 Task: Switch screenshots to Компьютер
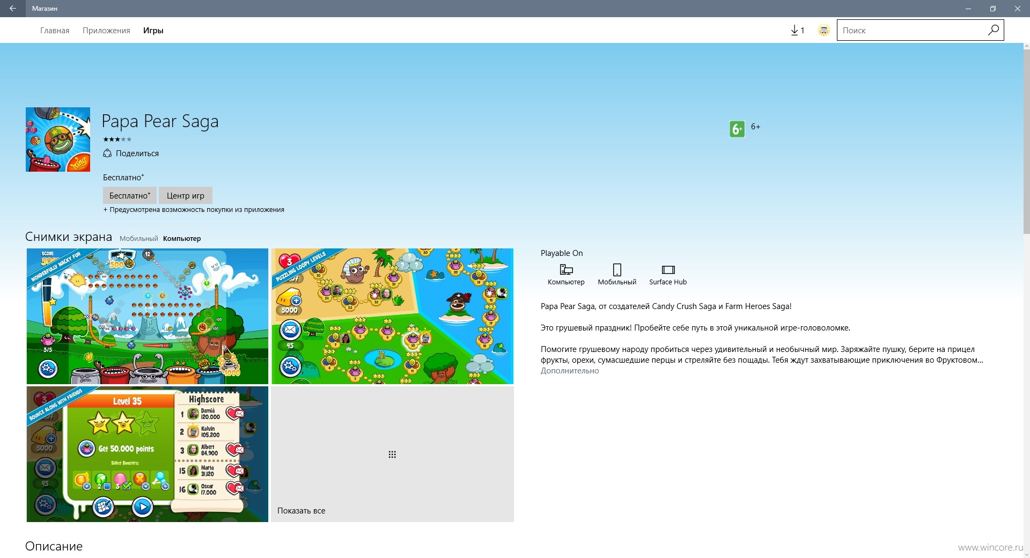coord(182,239)
